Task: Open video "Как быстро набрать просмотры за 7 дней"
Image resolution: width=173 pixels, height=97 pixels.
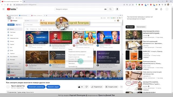Action: tap(151, 83)
